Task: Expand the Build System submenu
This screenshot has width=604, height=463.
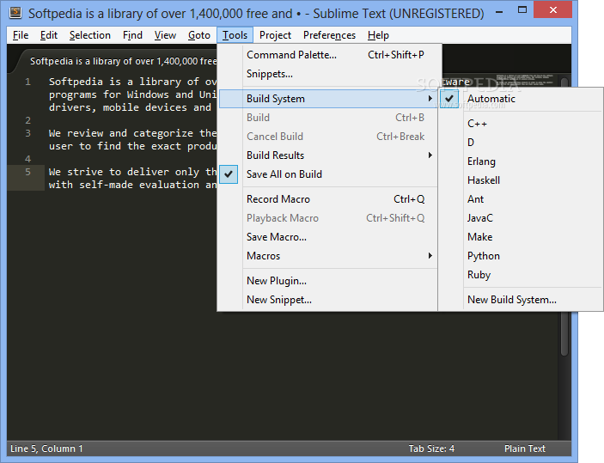Action: [x=328, y=99]
